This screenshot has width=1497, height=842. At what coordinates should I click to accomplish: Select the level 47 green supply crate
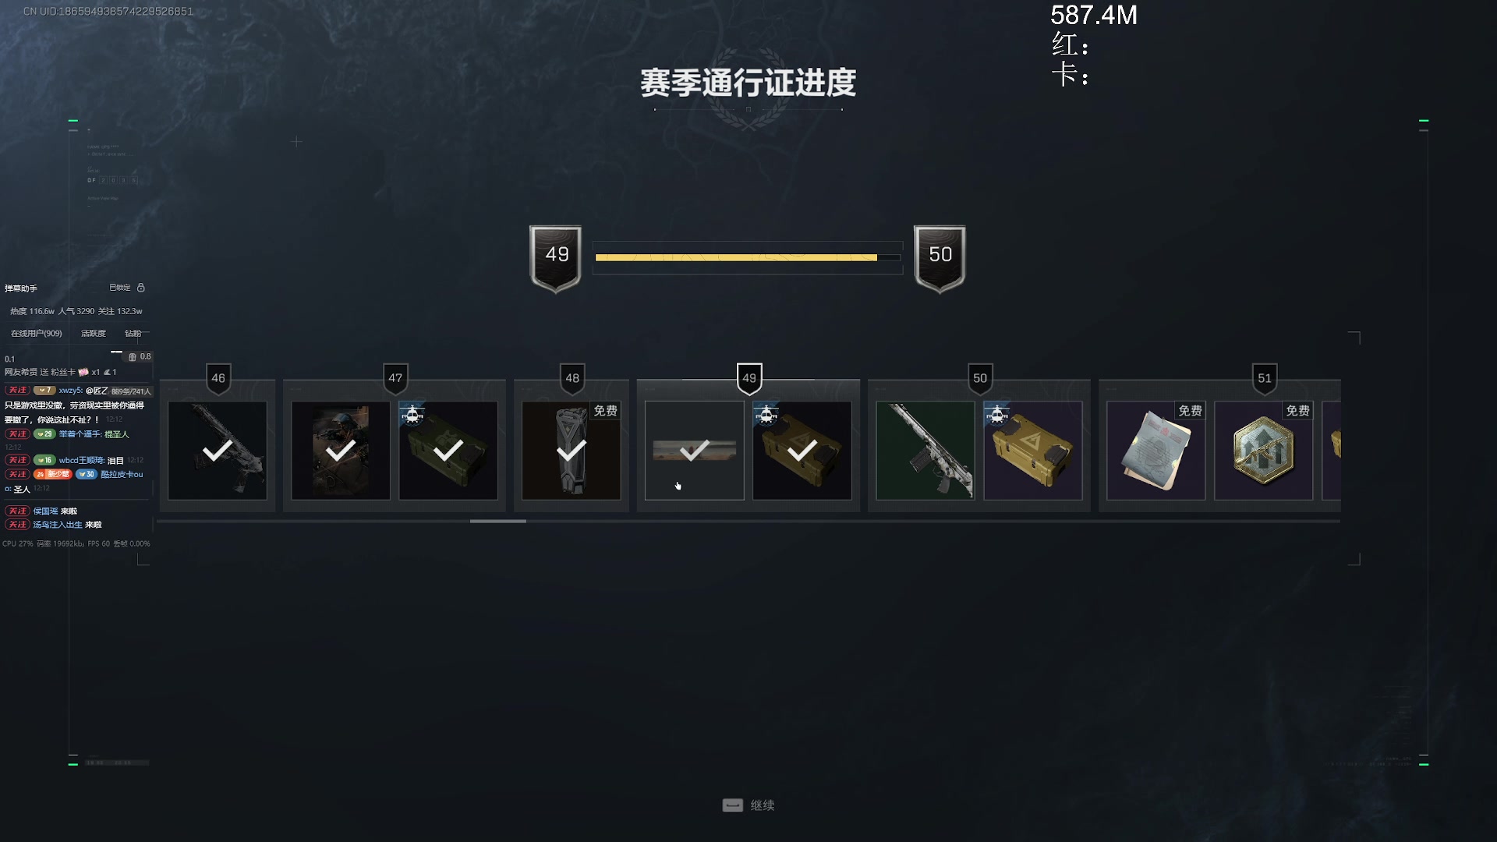(448, 451)
